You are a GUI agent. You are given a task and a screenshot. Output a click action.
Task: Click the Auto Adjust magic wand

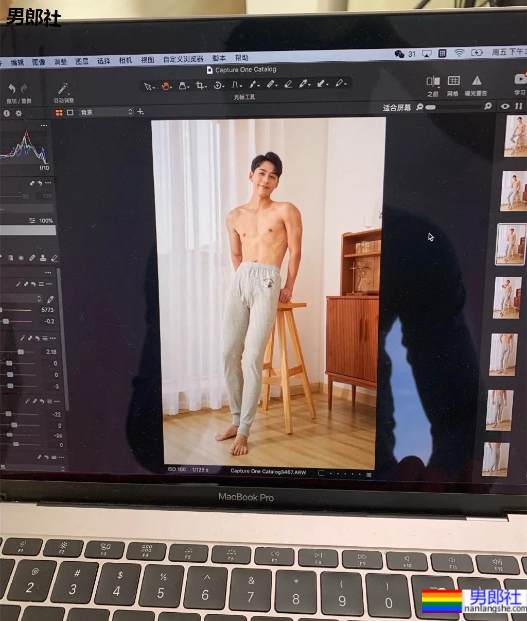[x=63, y=89]
